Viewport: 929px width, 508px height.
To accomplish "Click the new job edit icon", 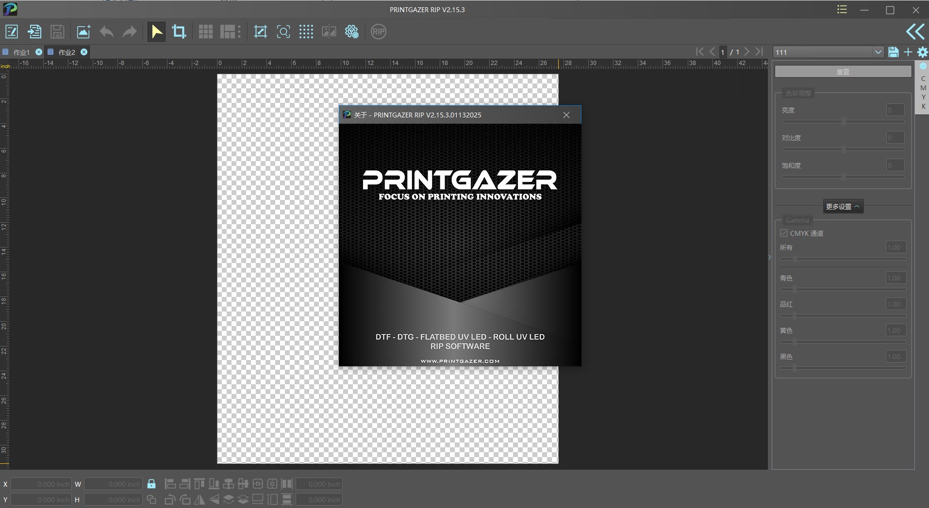I will [x=12, y=32].
